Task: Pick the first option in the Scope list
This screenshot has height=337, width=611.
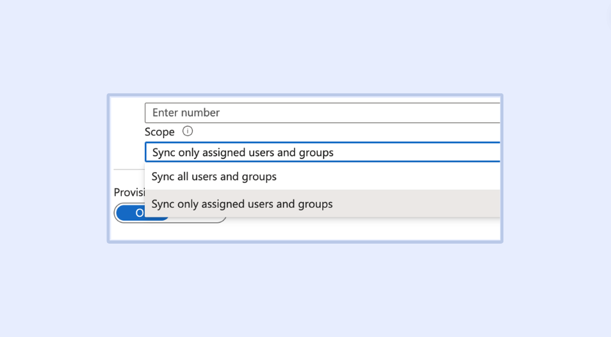Action: [214, 176]
